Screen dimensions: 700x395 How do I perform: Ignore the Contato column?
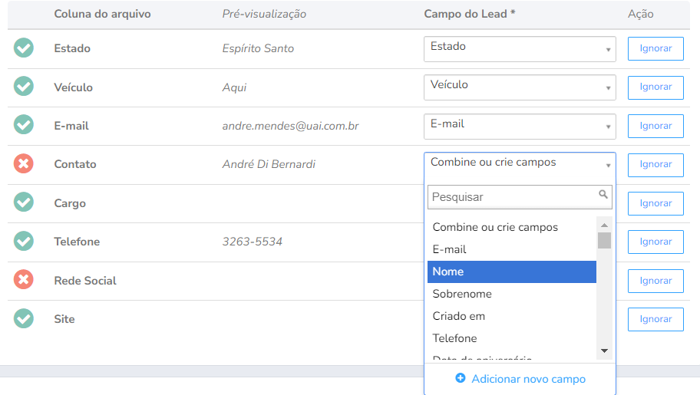click(655, 164)
